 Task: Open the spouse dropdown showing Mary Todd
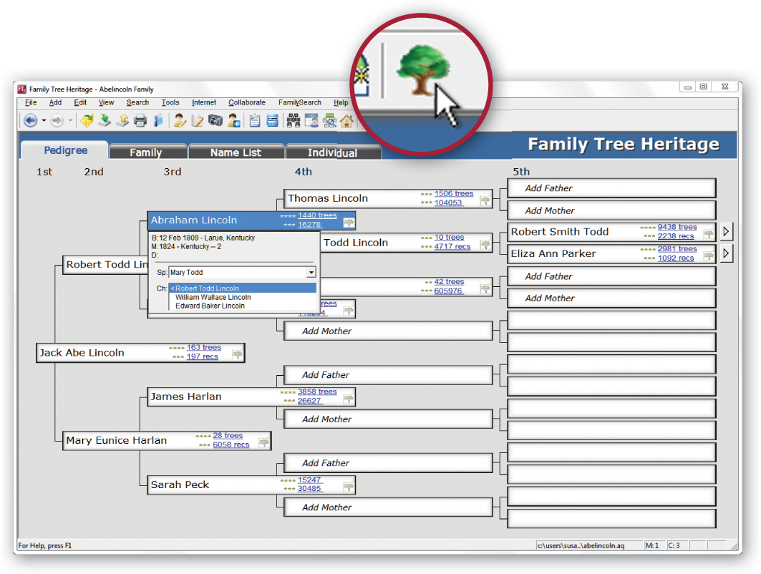(311, 272)
